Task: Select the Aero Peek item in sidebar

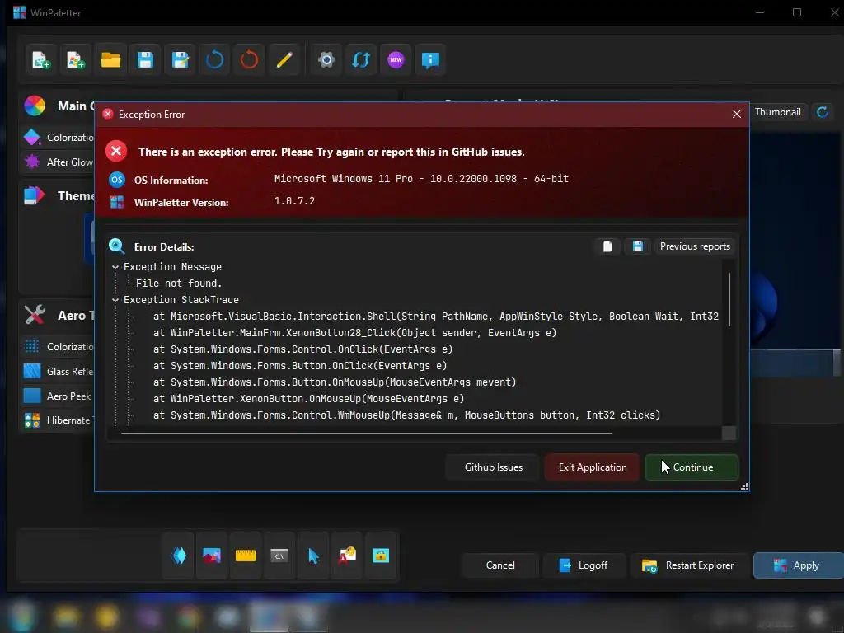Action: point(59,396)
